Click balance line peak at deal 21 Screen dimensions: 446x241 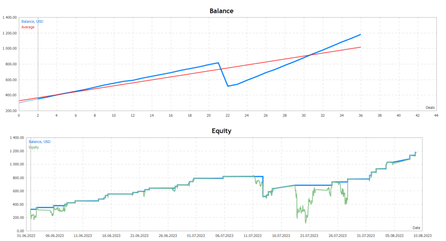click(x=218, y=63)
